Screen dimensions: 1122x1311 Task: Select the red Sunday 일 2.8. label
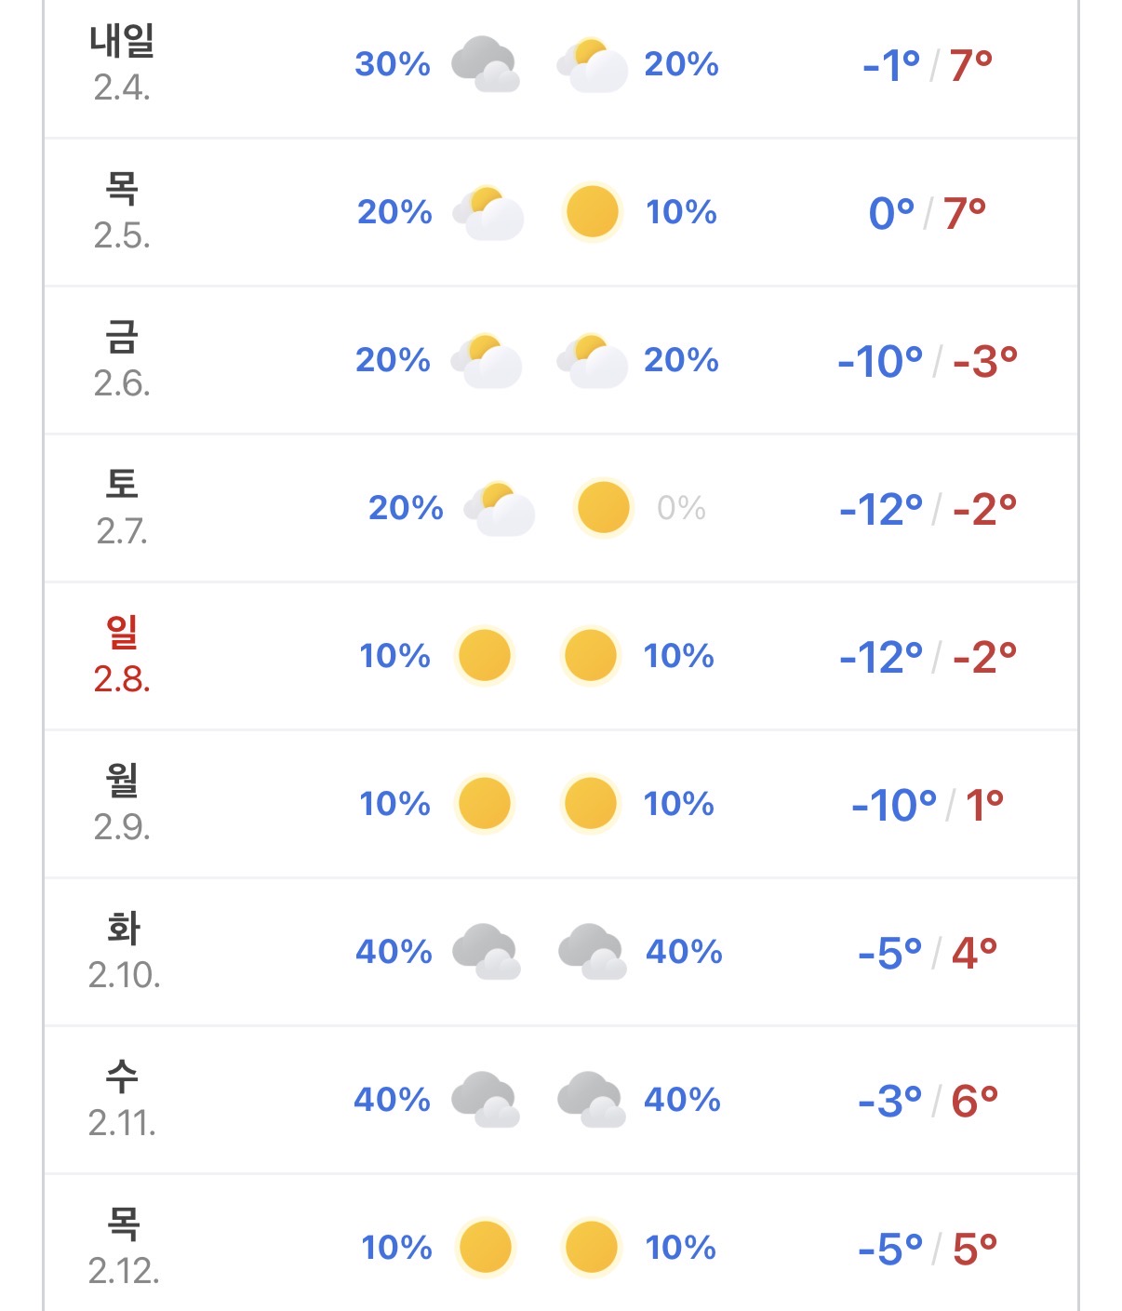point(122,655)
